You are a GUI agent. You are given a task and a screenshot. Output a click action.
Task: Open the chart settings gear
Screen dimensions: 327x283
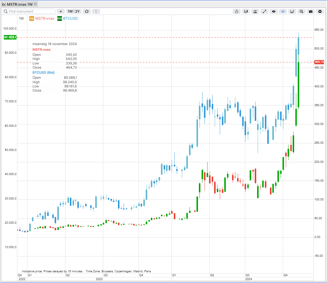[x=320, y=11]
